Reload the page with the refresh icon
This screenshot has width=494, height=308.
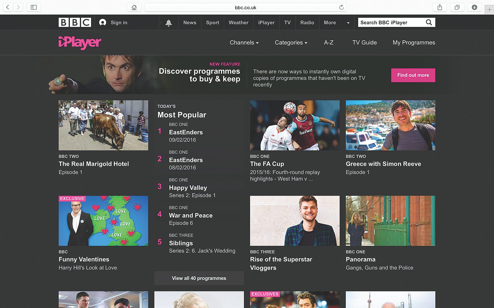point(341,7)
